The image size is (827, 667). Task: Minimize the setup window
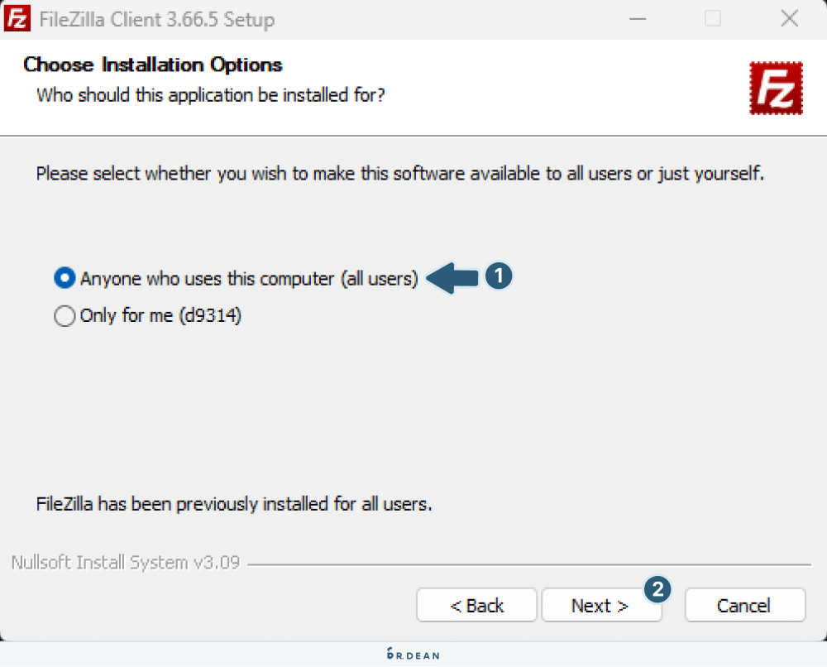636,18
